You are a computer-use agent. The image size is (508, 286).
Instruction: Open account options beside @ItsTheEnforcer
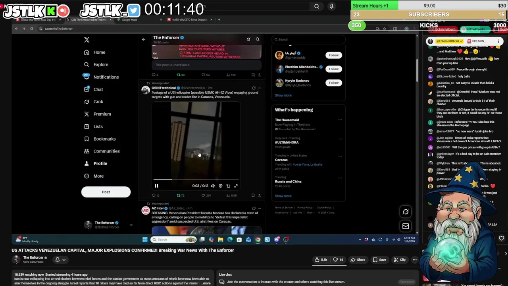pyautogui.click(x=131, y=225)
